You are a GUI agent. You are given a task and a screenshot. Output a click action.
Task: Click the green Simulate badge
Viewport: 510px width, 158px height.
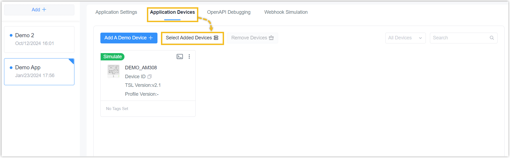coord(113,57)
